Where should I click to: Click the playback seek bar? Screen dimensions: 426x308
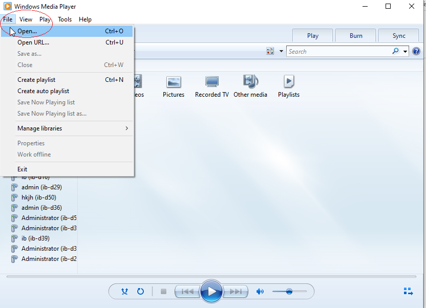click(211, 277)
